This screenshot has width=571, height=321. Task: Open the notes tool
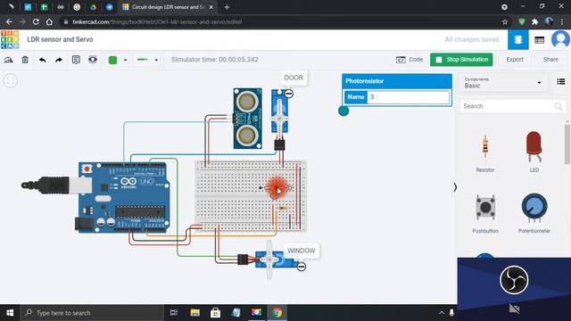tap(76, 60)
